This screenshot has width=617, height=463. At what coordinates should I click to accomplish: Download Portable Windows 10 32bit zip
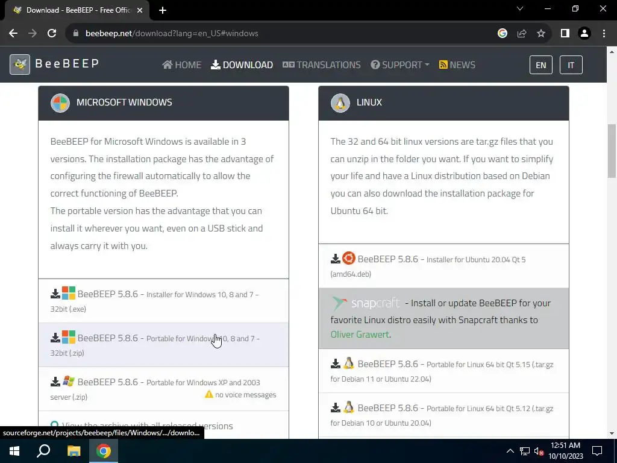coord(163,345)
